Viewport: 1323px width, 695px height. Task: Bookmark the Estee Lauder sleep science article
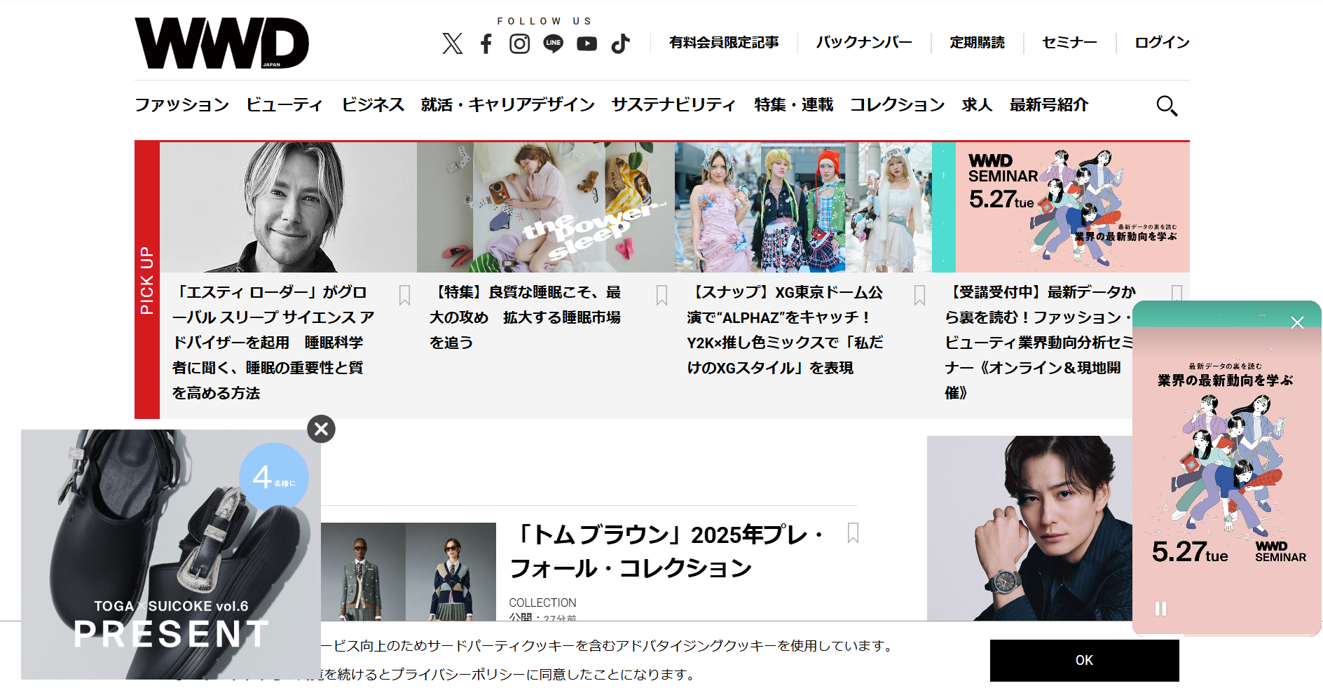[x=404, y=295]
